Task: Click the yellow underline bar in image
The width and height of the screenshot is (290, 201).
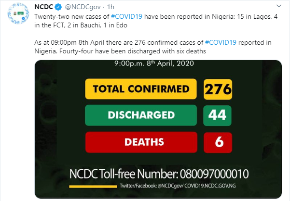Action: click(93, 187)
